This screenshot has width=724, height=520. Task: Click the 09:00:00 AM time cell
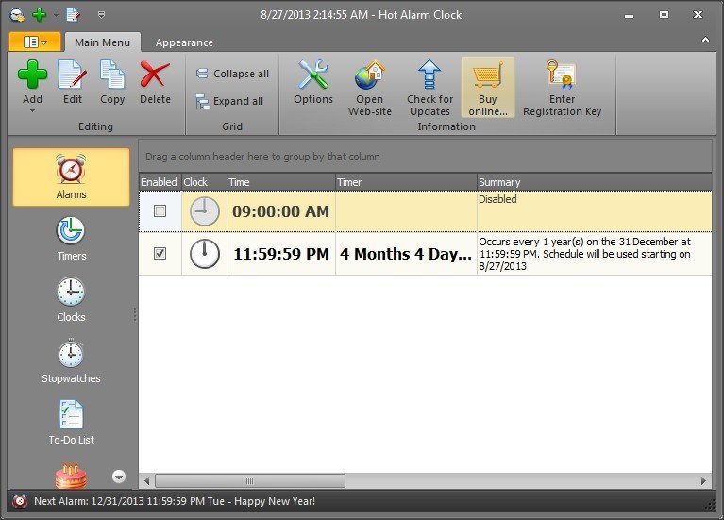click(280, 211)
